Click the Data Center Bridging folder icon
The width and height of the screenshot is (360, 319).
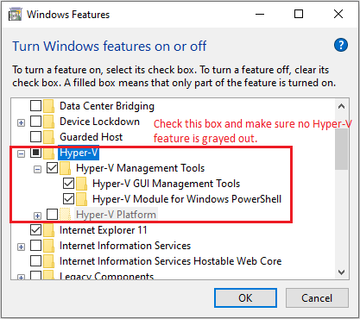pos(49,106)
